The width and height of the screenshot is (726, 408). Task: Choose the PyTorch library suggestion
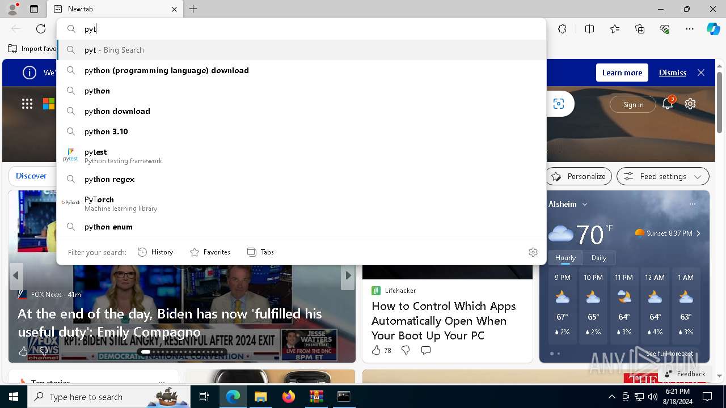point(302,203)
